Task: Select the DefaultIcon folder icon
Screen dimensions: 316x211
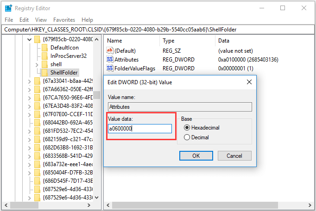Action: click(x=44, y=48)
